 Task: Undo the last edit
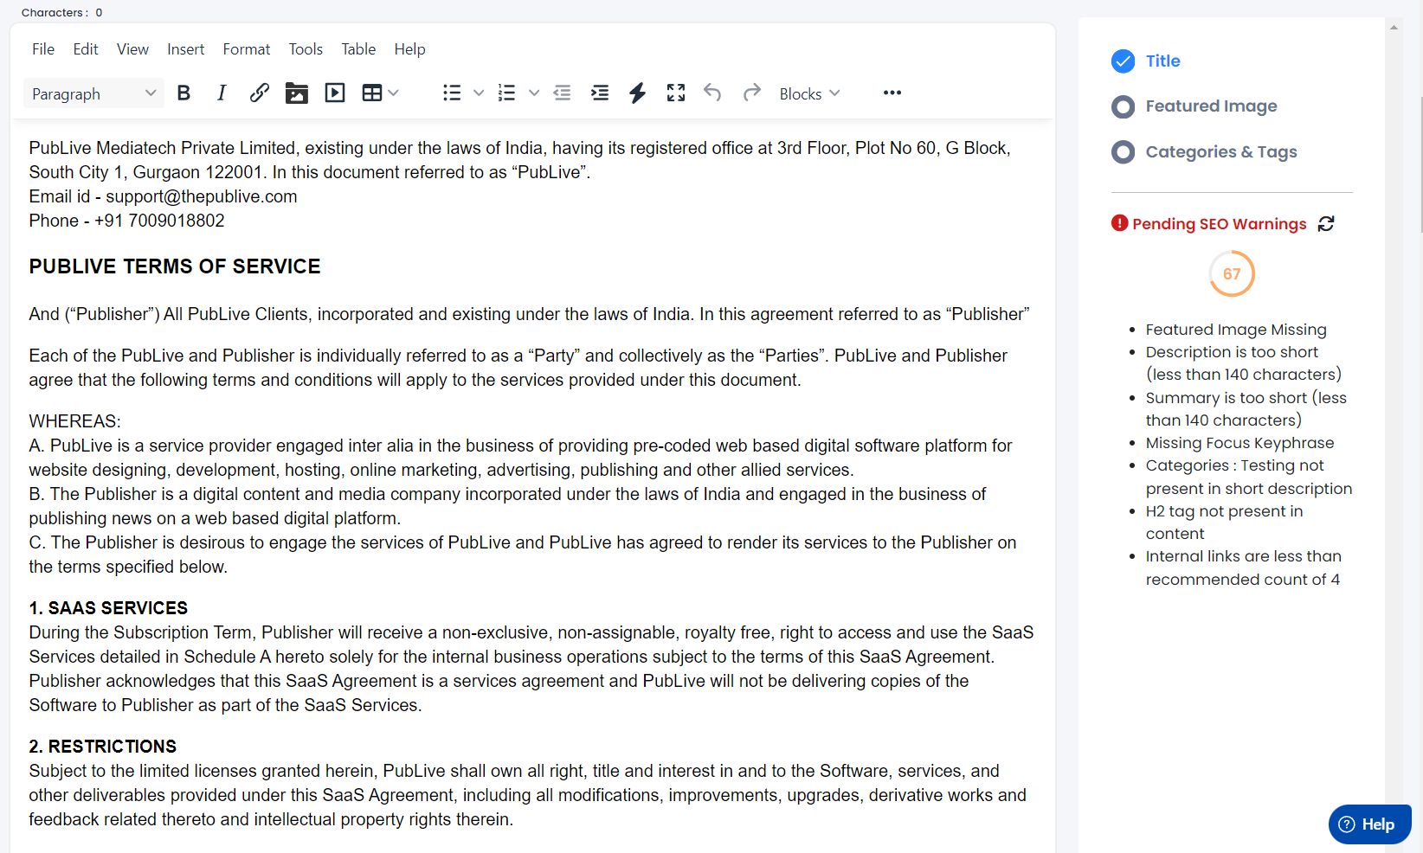point(712,93)
